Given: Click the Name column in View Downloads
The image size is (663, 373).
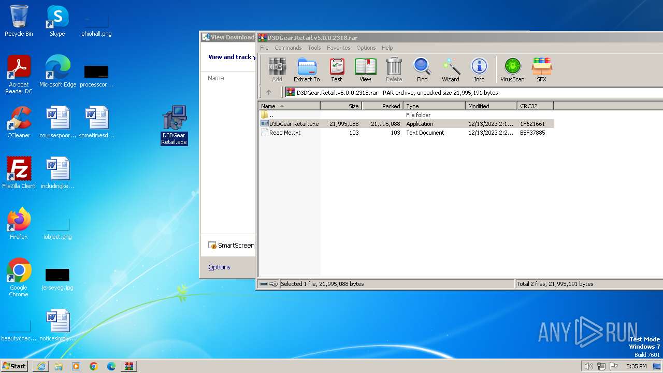Looking at the screenshot, I should pos(216,78).
